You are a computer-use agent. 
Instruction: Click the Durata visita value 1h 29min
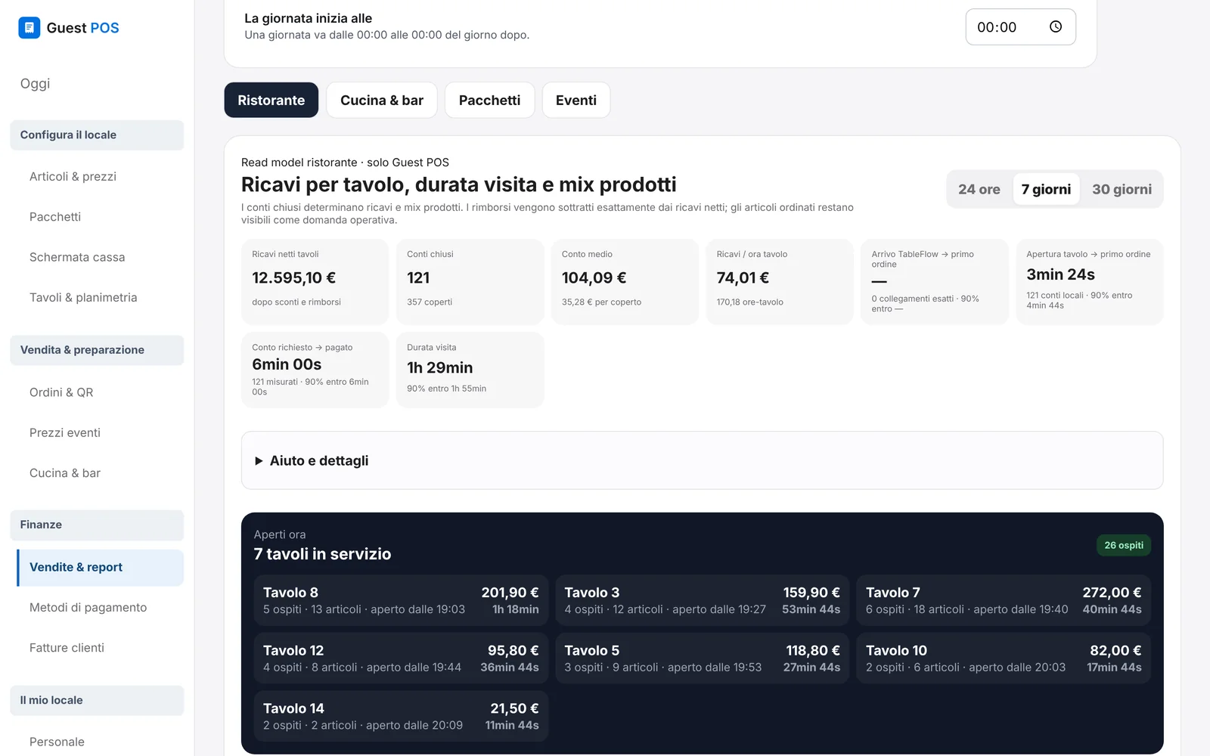439,368
